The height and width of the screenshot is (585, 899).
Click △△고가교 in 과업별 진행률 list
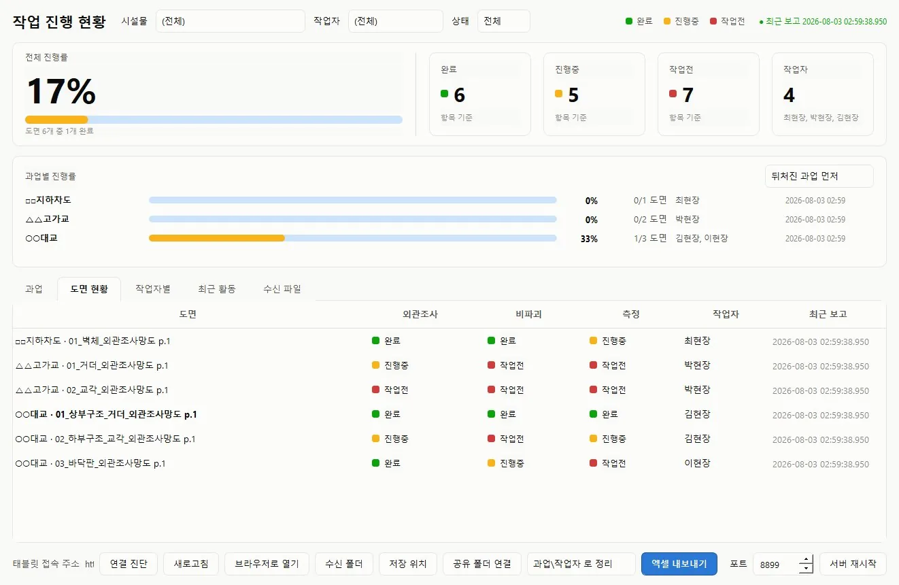point(47,219)
